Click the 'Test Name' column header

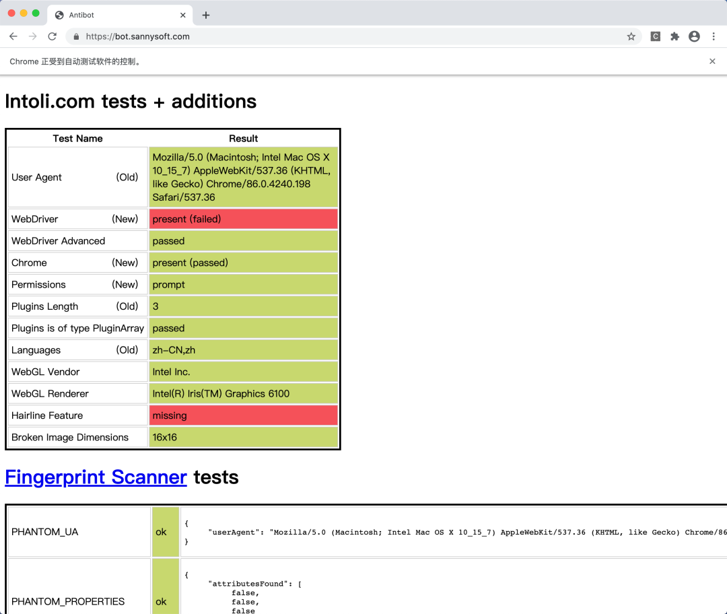(77, 139)
